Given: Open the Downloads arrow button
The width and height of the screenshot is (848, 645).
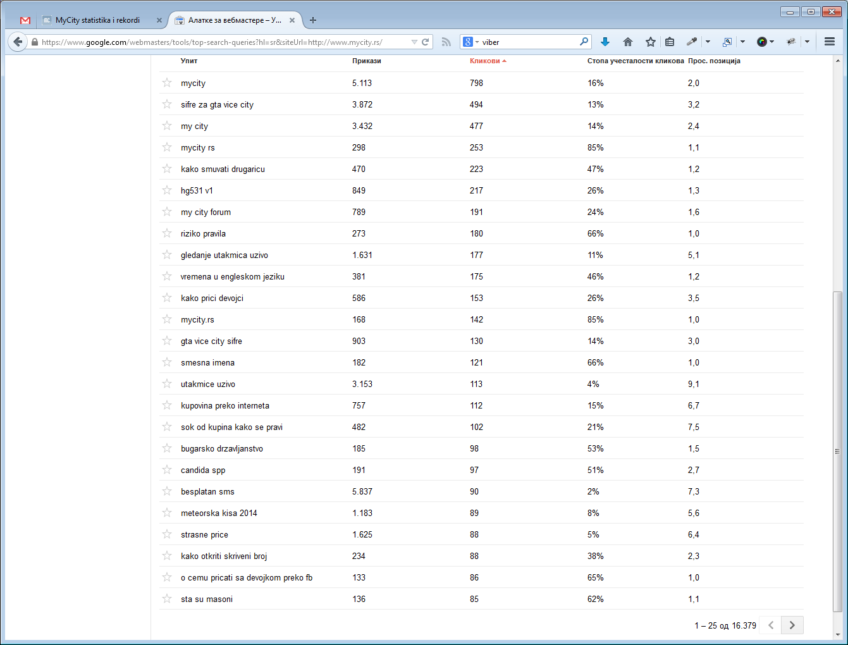Looking at the screenshot, I should click(x=605, y=42).
